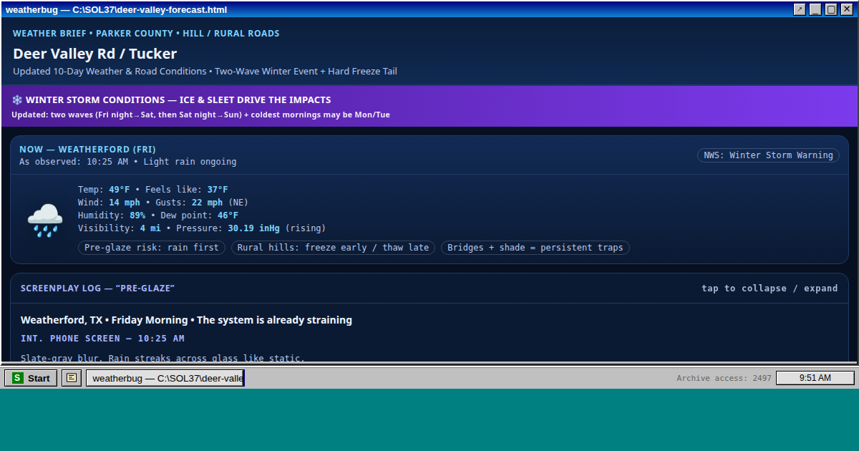Viewport: 859px width, 451px height.
Task: Click the snowflake icon in storm banner
Action: [17, 100]
